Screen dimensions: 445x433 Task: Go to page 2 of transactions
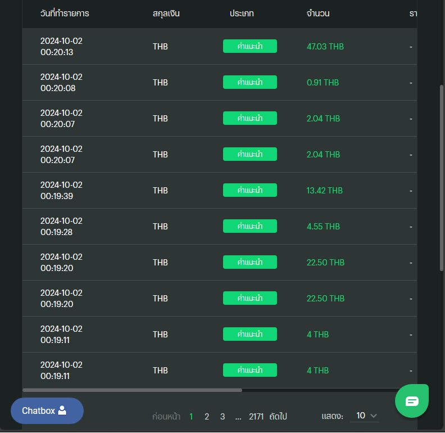pyautogui.click(x=207, y=417)
